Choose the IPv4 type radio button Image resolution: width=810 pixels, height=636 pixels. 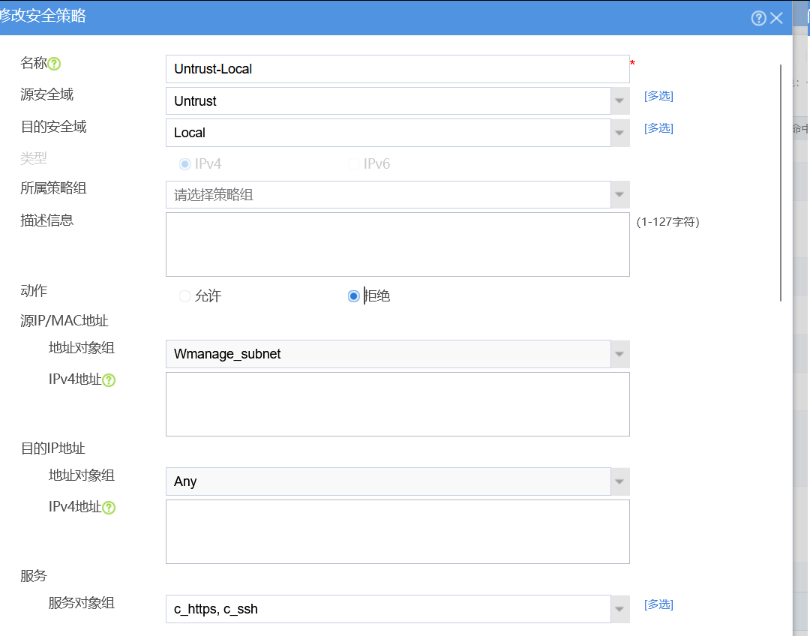184,164
